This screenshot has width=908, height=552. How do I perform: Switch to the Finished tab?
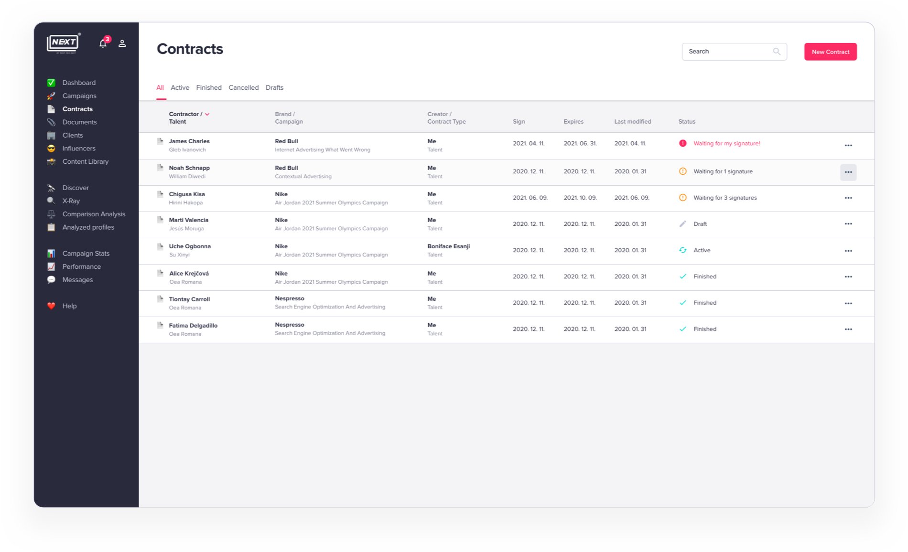209,88
